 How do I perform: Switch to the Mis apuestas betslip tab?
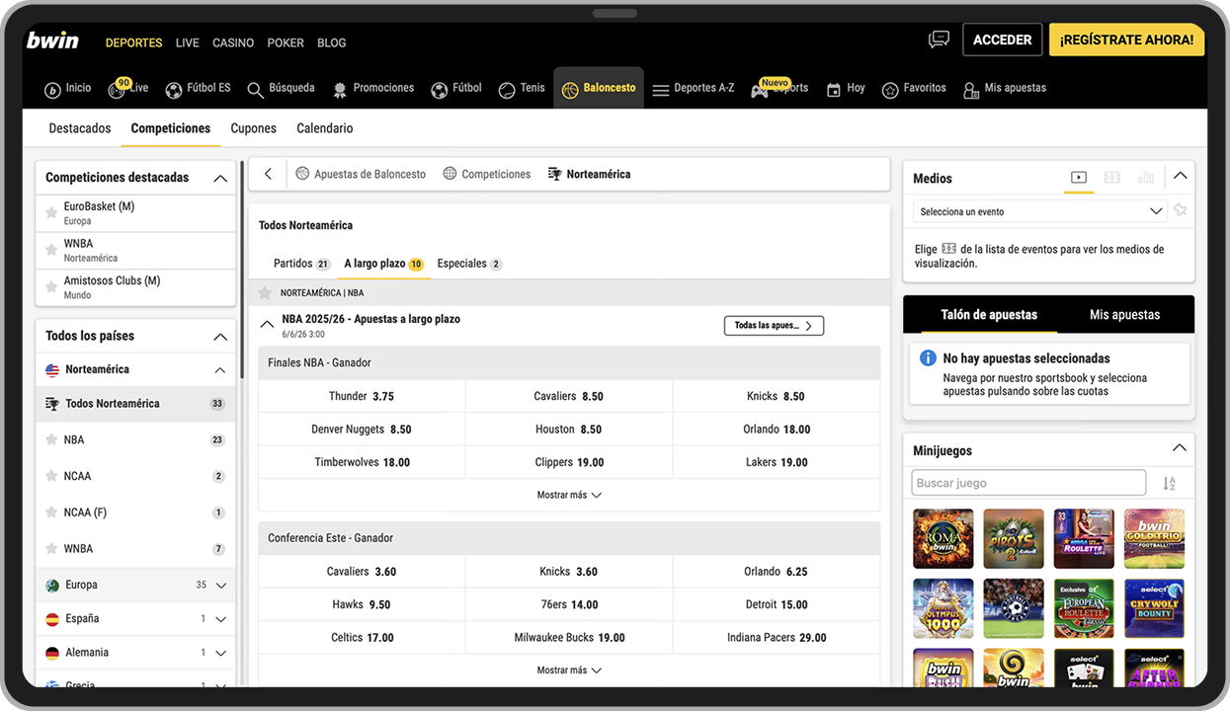point(1124,314)
